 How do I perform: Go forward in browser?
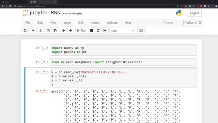tap(6, 6)
